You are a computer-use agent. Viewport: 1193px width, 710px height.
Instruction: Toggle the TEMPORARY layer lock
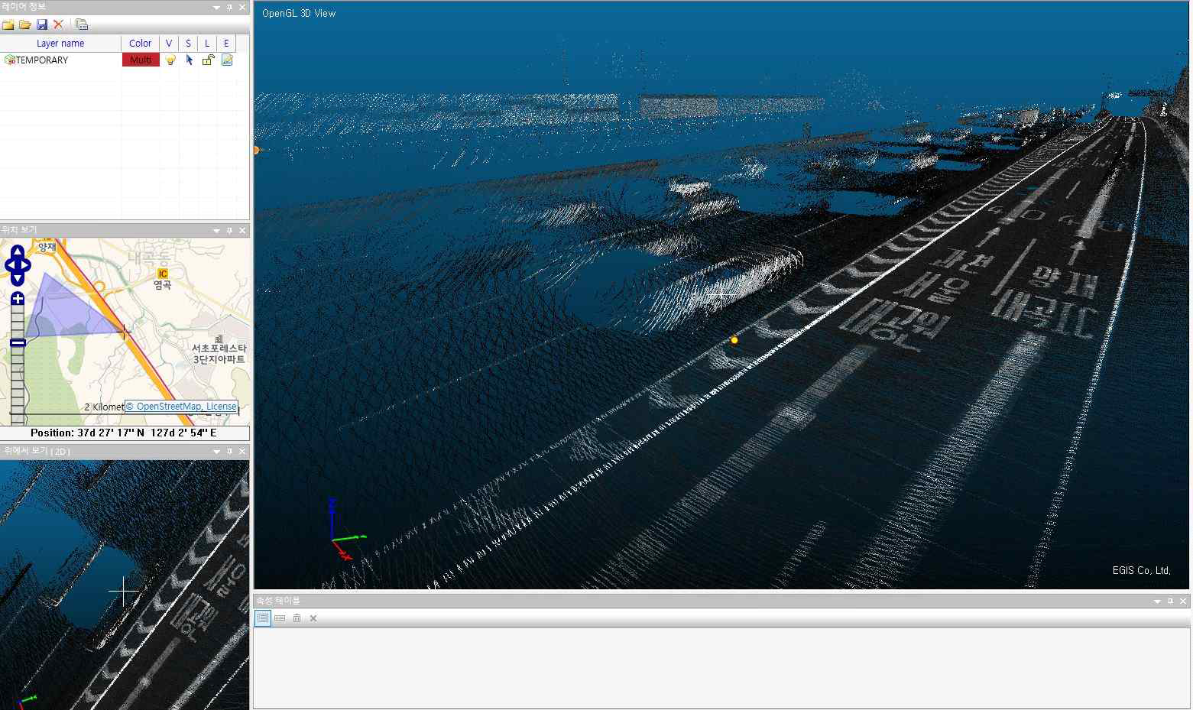[x=207, y=60]
